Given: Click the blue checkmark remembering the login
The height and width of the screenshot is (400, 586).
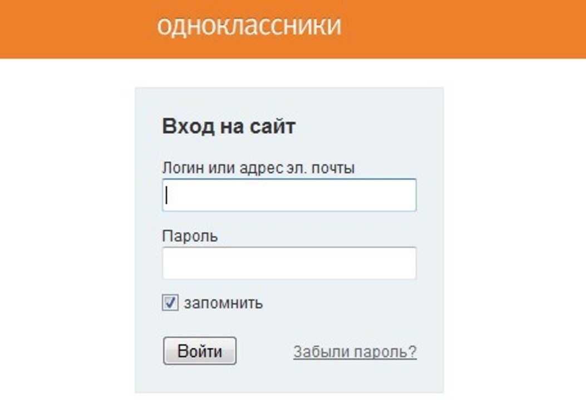Looking at the screenshot, I should 170,303.
